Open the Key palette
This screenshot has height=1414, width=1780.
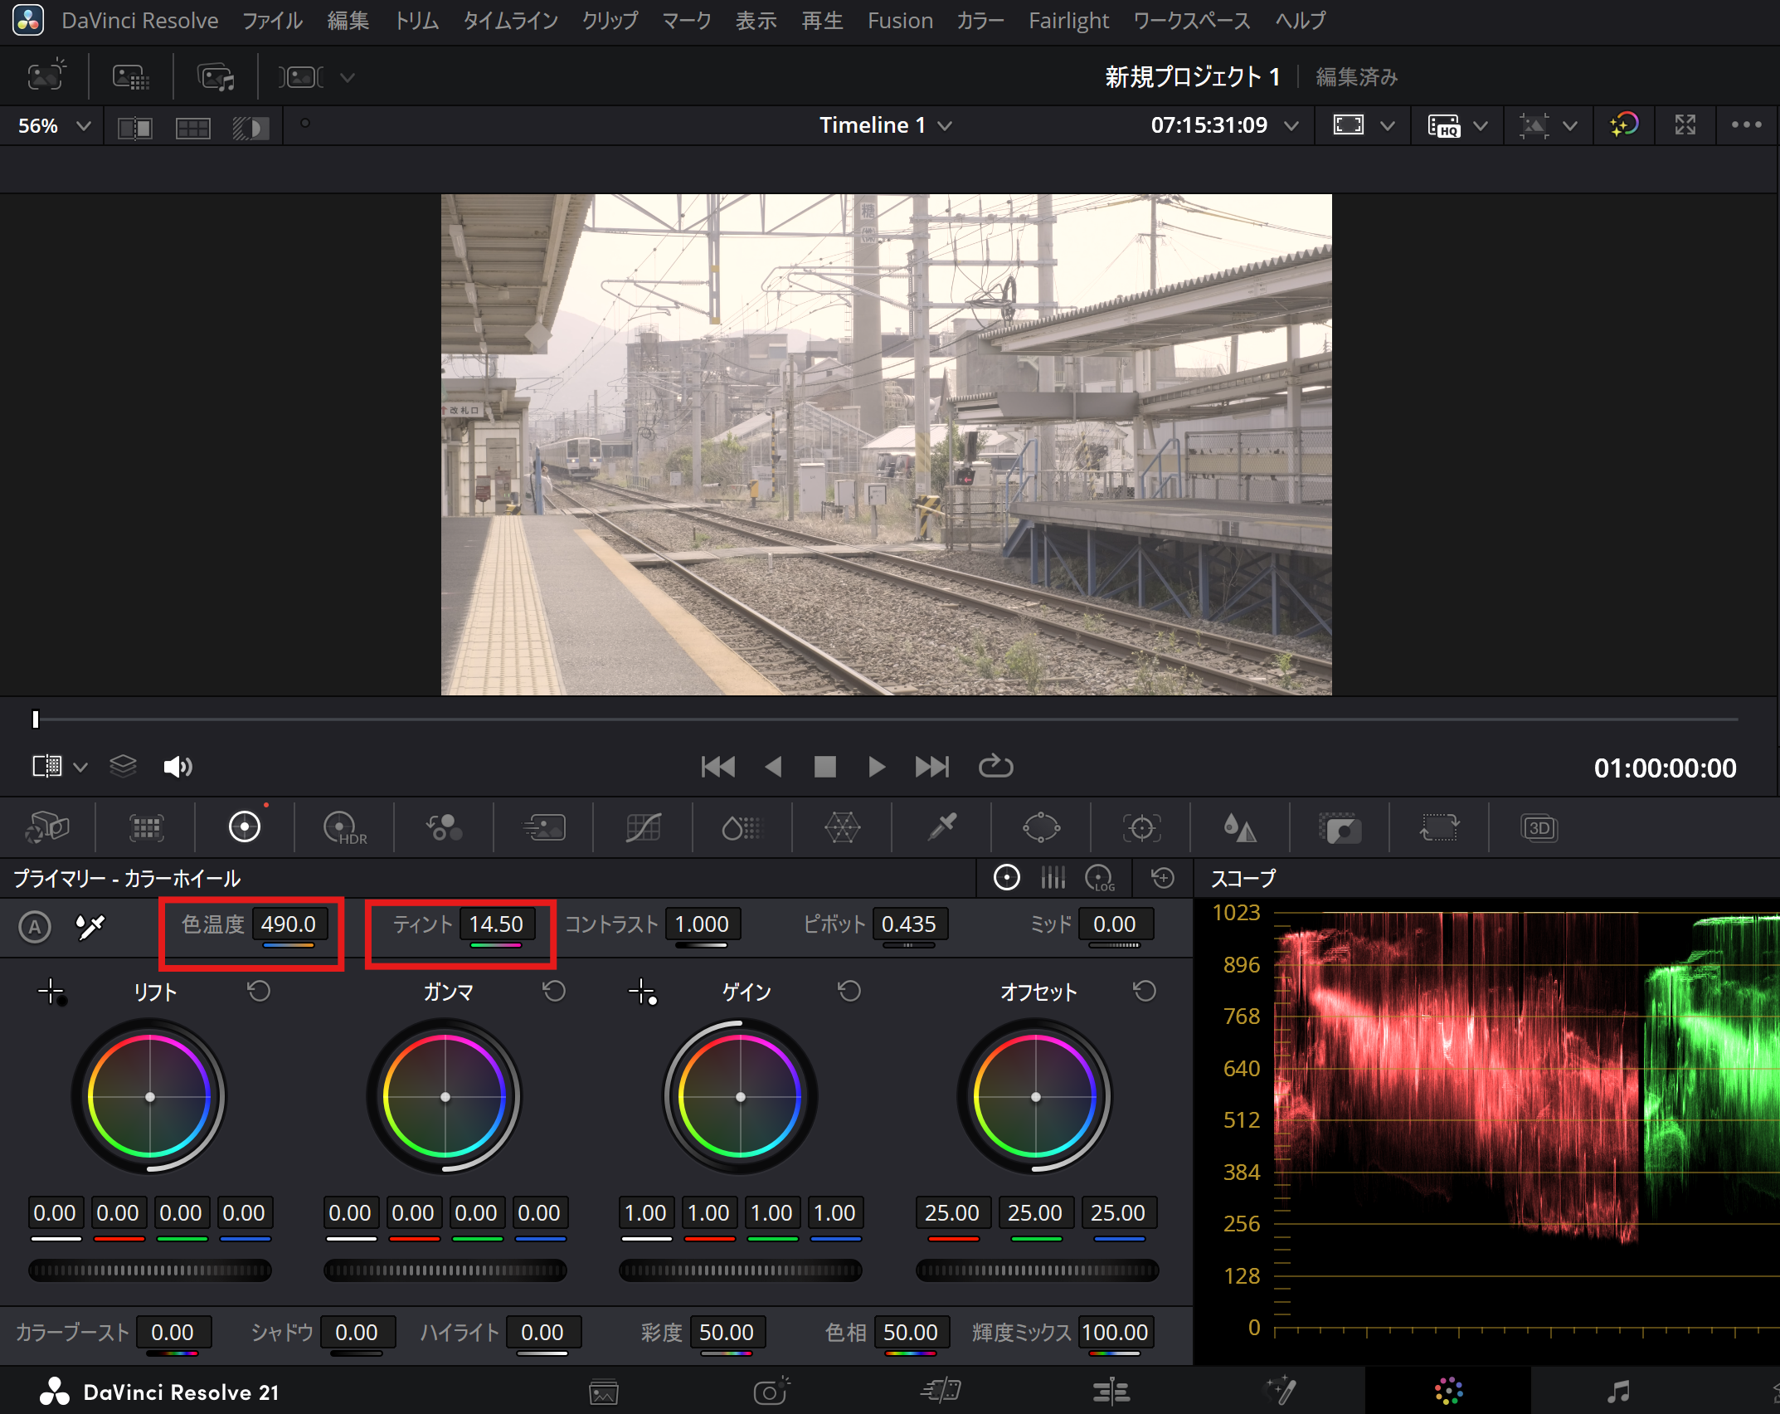point(1340,828)
